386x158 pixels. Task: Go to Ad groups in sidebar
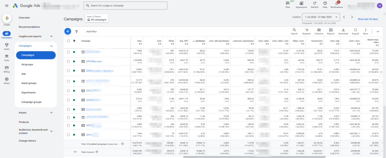(27, 64)
